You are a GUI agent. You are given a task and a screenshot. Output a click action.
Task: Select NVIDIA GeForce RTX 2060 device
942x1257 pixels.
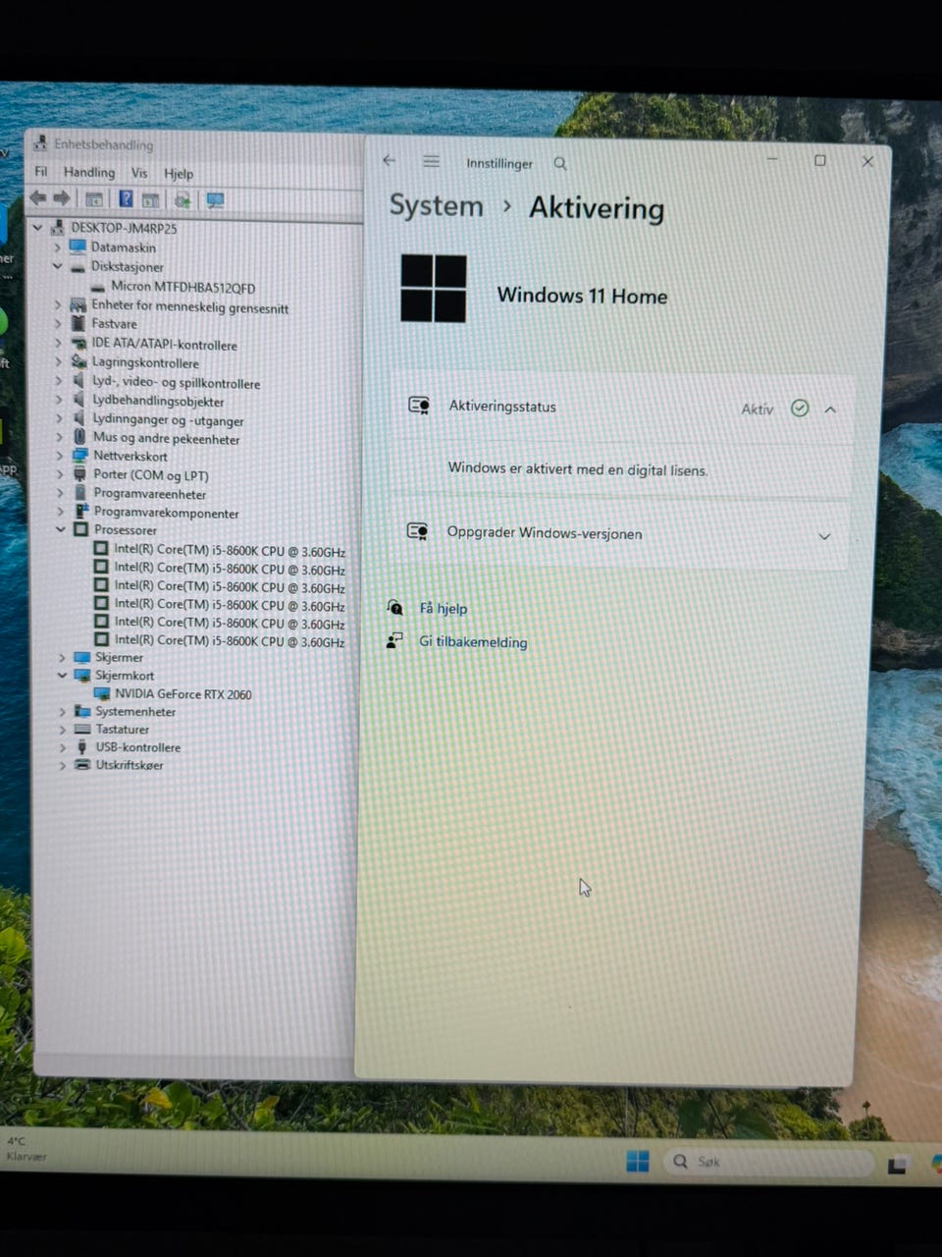[183, 694]
